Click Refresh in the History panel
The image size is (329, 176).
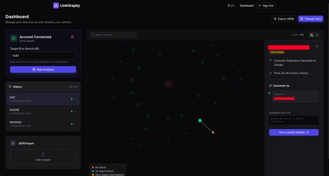tap(73, 87)
